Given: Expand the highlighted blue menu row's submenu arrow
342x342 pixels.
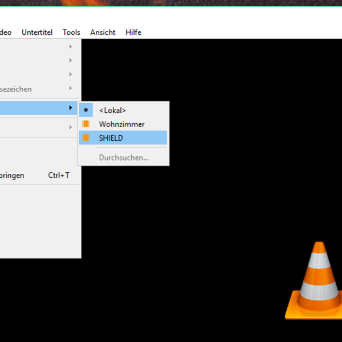Looking at the screenshot, I should 71,108.
